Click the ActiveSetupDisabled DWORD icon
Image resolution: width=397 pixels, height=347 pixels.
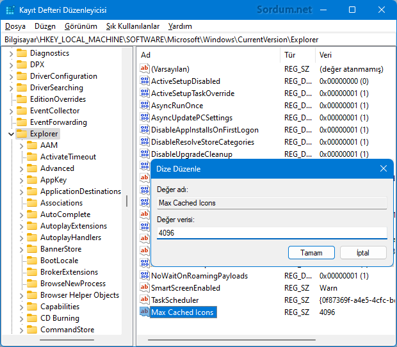145,81
